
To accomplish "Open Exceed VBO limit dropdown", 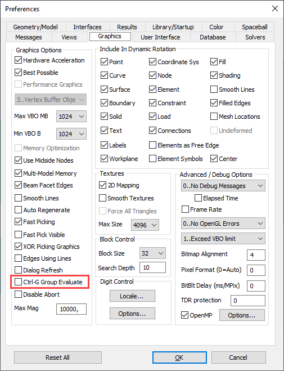I will (x=223, y=239).
